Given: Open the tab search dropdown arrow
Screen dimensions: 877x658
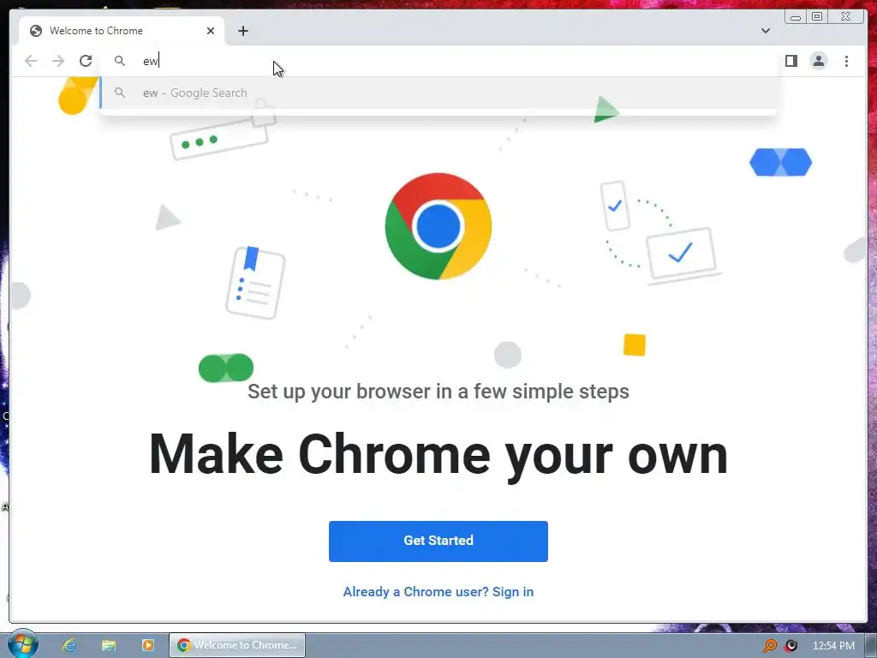Looking at the screenshot, I should point(765,31).
